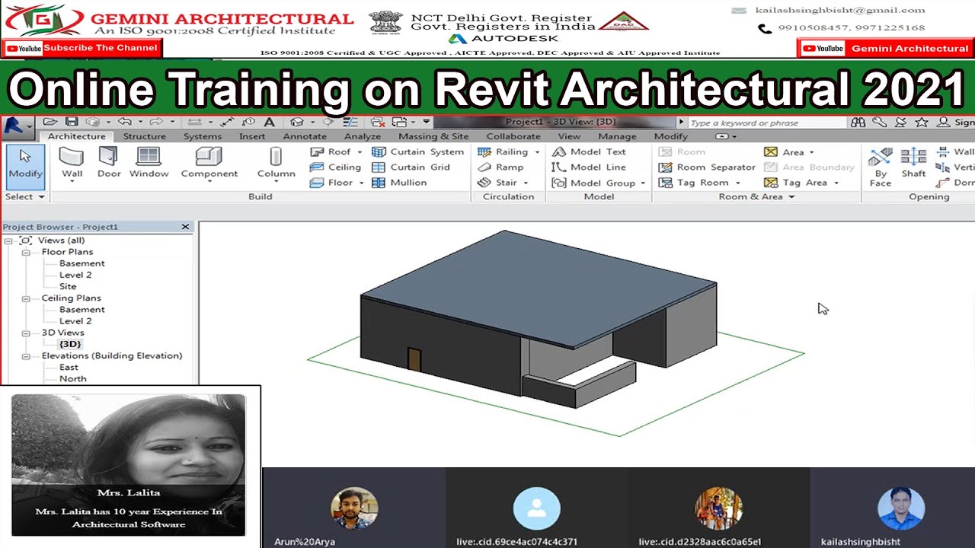Click the Undo arrow icon
Viewport: 975px width, 548px height.
point(125,122)
